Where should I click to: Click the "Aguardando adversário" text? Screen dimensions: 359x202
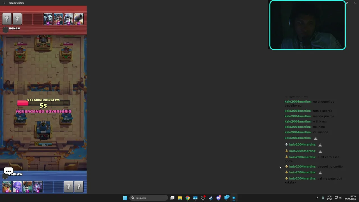[x=43, y=111]
